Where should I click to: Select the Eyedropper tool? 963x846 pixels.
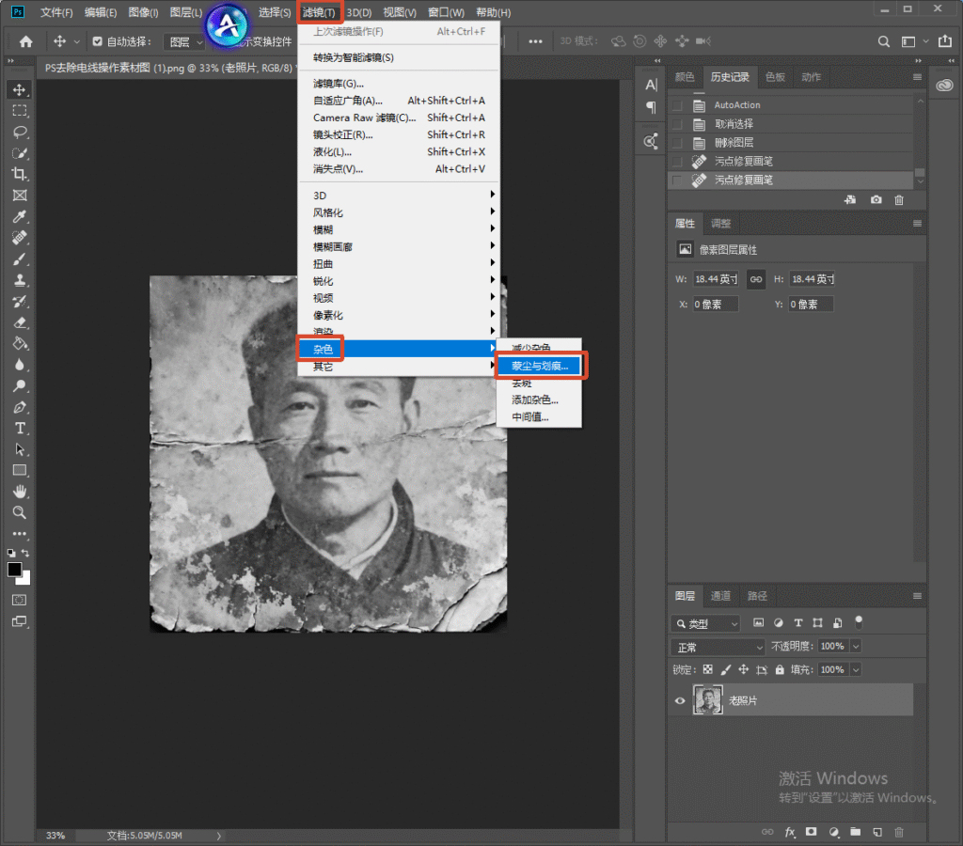(x=20, y=217)
